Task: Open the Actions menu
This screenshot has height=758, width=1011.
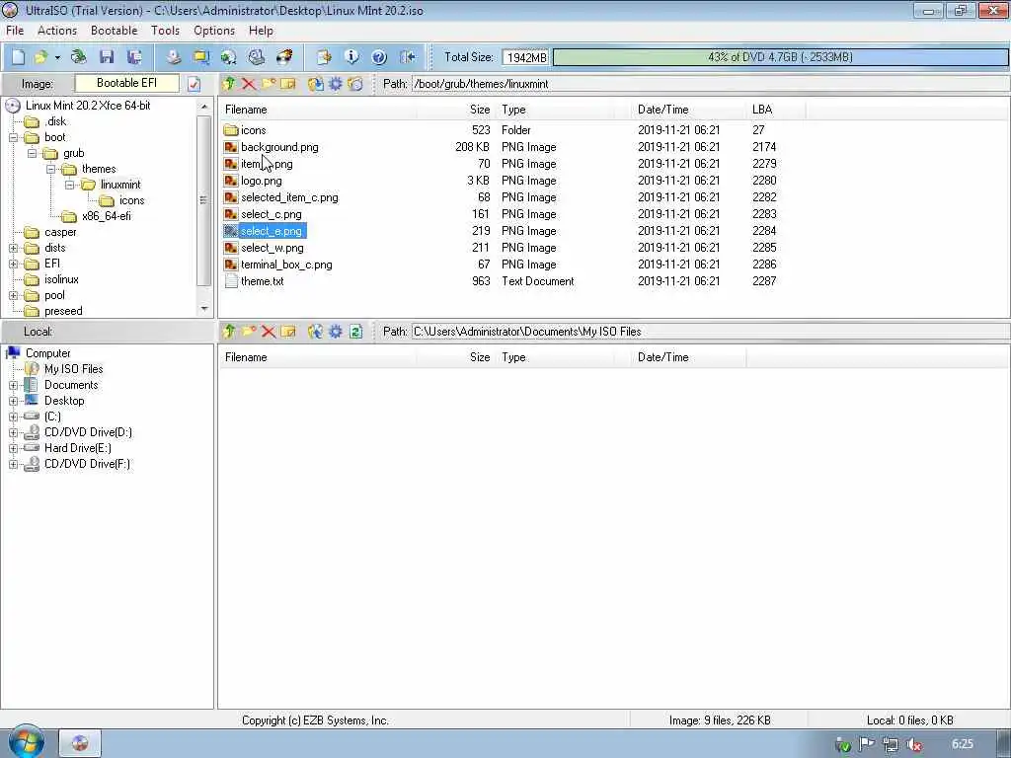Action: click(56, 31)
